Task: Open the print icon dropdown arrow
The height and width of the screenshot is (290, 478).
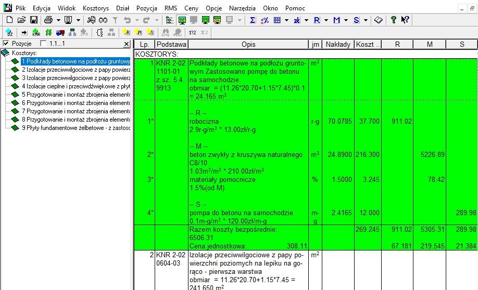Action: coord(58,20)
